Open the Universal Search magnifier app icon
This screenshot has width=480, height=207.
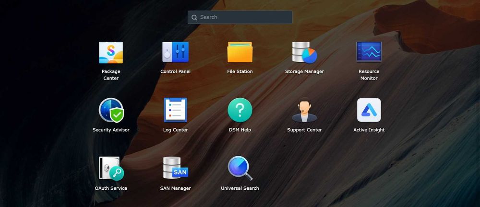[x=240, y=168]
